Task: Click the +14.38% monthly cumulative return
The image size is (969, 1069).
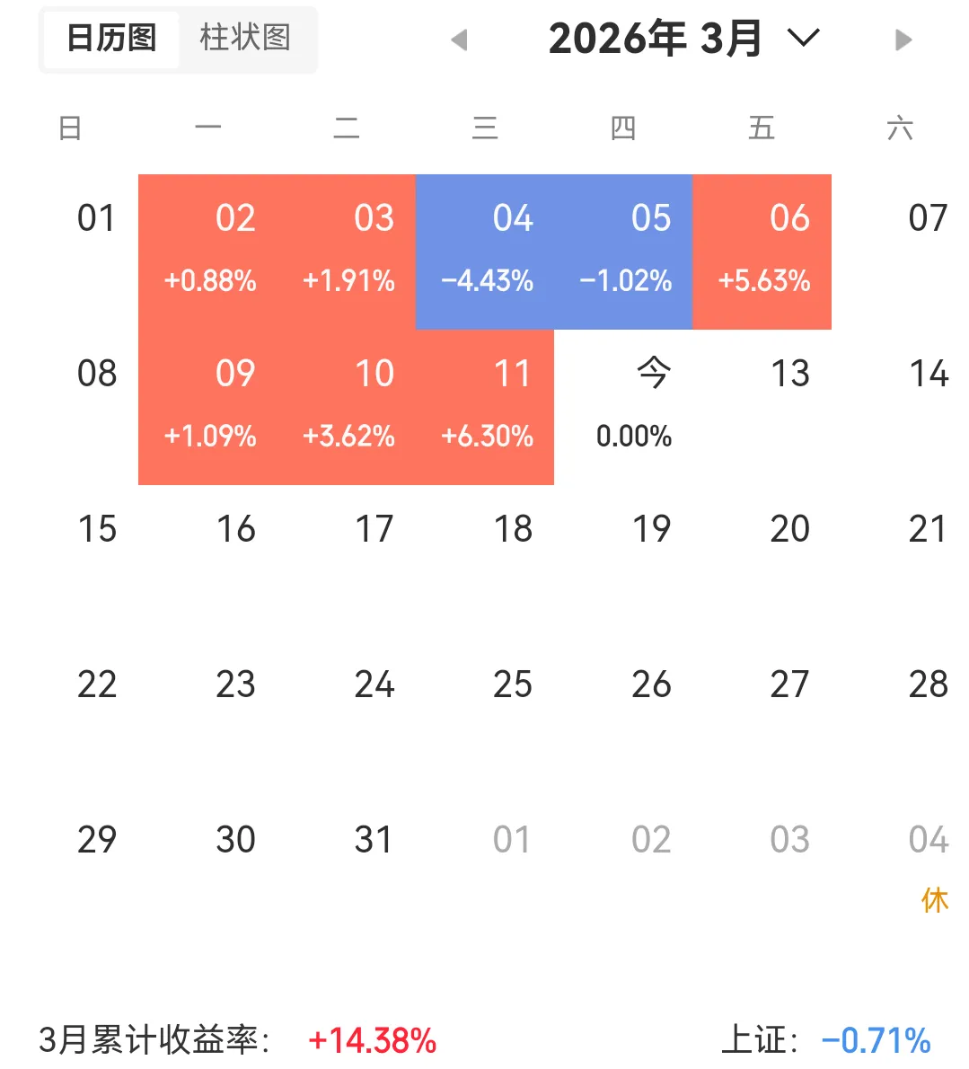Action: click(x=372, y=1040)
